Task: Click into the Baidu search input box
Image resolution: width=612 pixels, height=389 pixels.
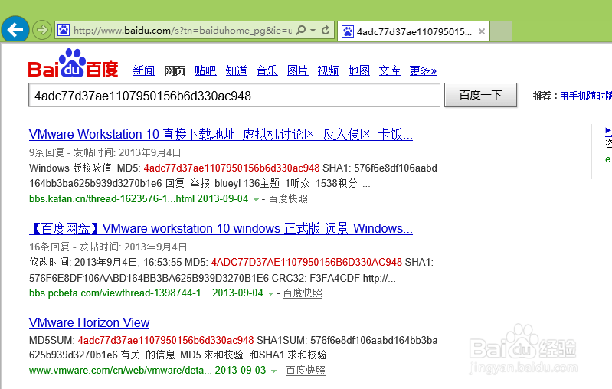Action: (234, 95)
